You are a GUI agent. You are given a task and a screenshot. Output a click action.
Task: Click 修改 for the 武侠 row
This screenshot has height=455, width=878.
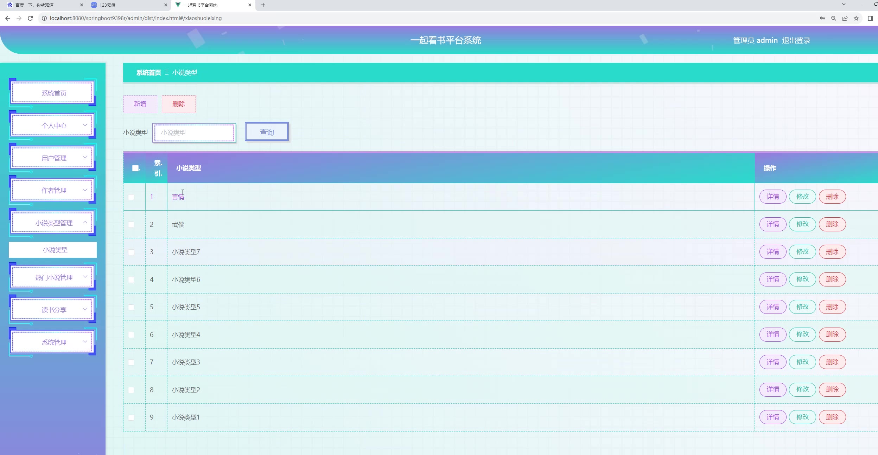pyautogui.click(x=802, y=224)
